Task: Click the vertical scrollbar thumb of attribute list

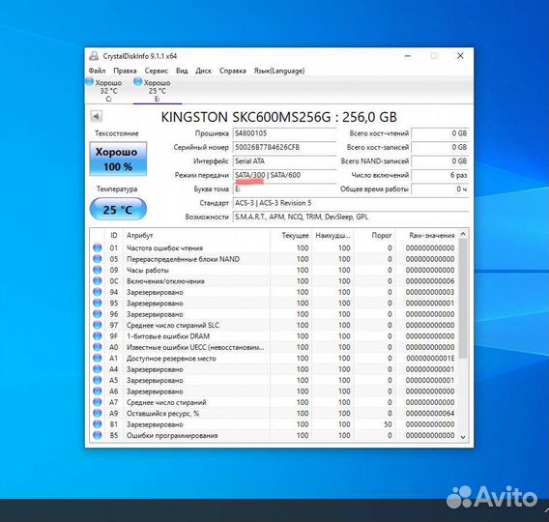Action: click(463, 299)
